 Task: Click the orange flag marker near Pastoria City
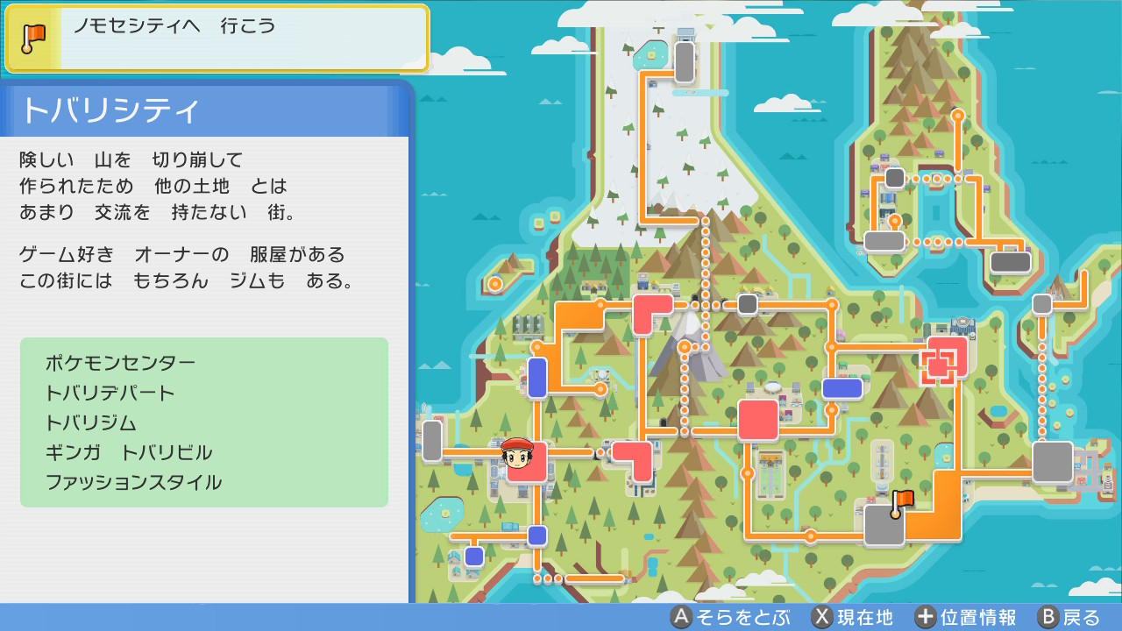click(901, 503)
